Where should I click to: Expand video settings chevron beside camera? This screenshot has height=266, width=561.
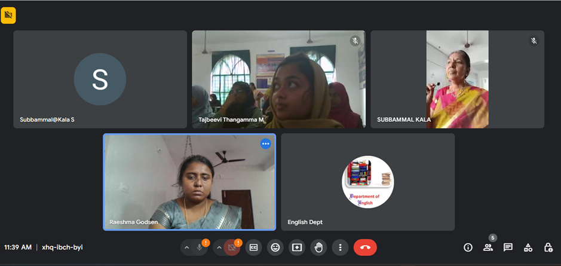(x=219, y=247)
